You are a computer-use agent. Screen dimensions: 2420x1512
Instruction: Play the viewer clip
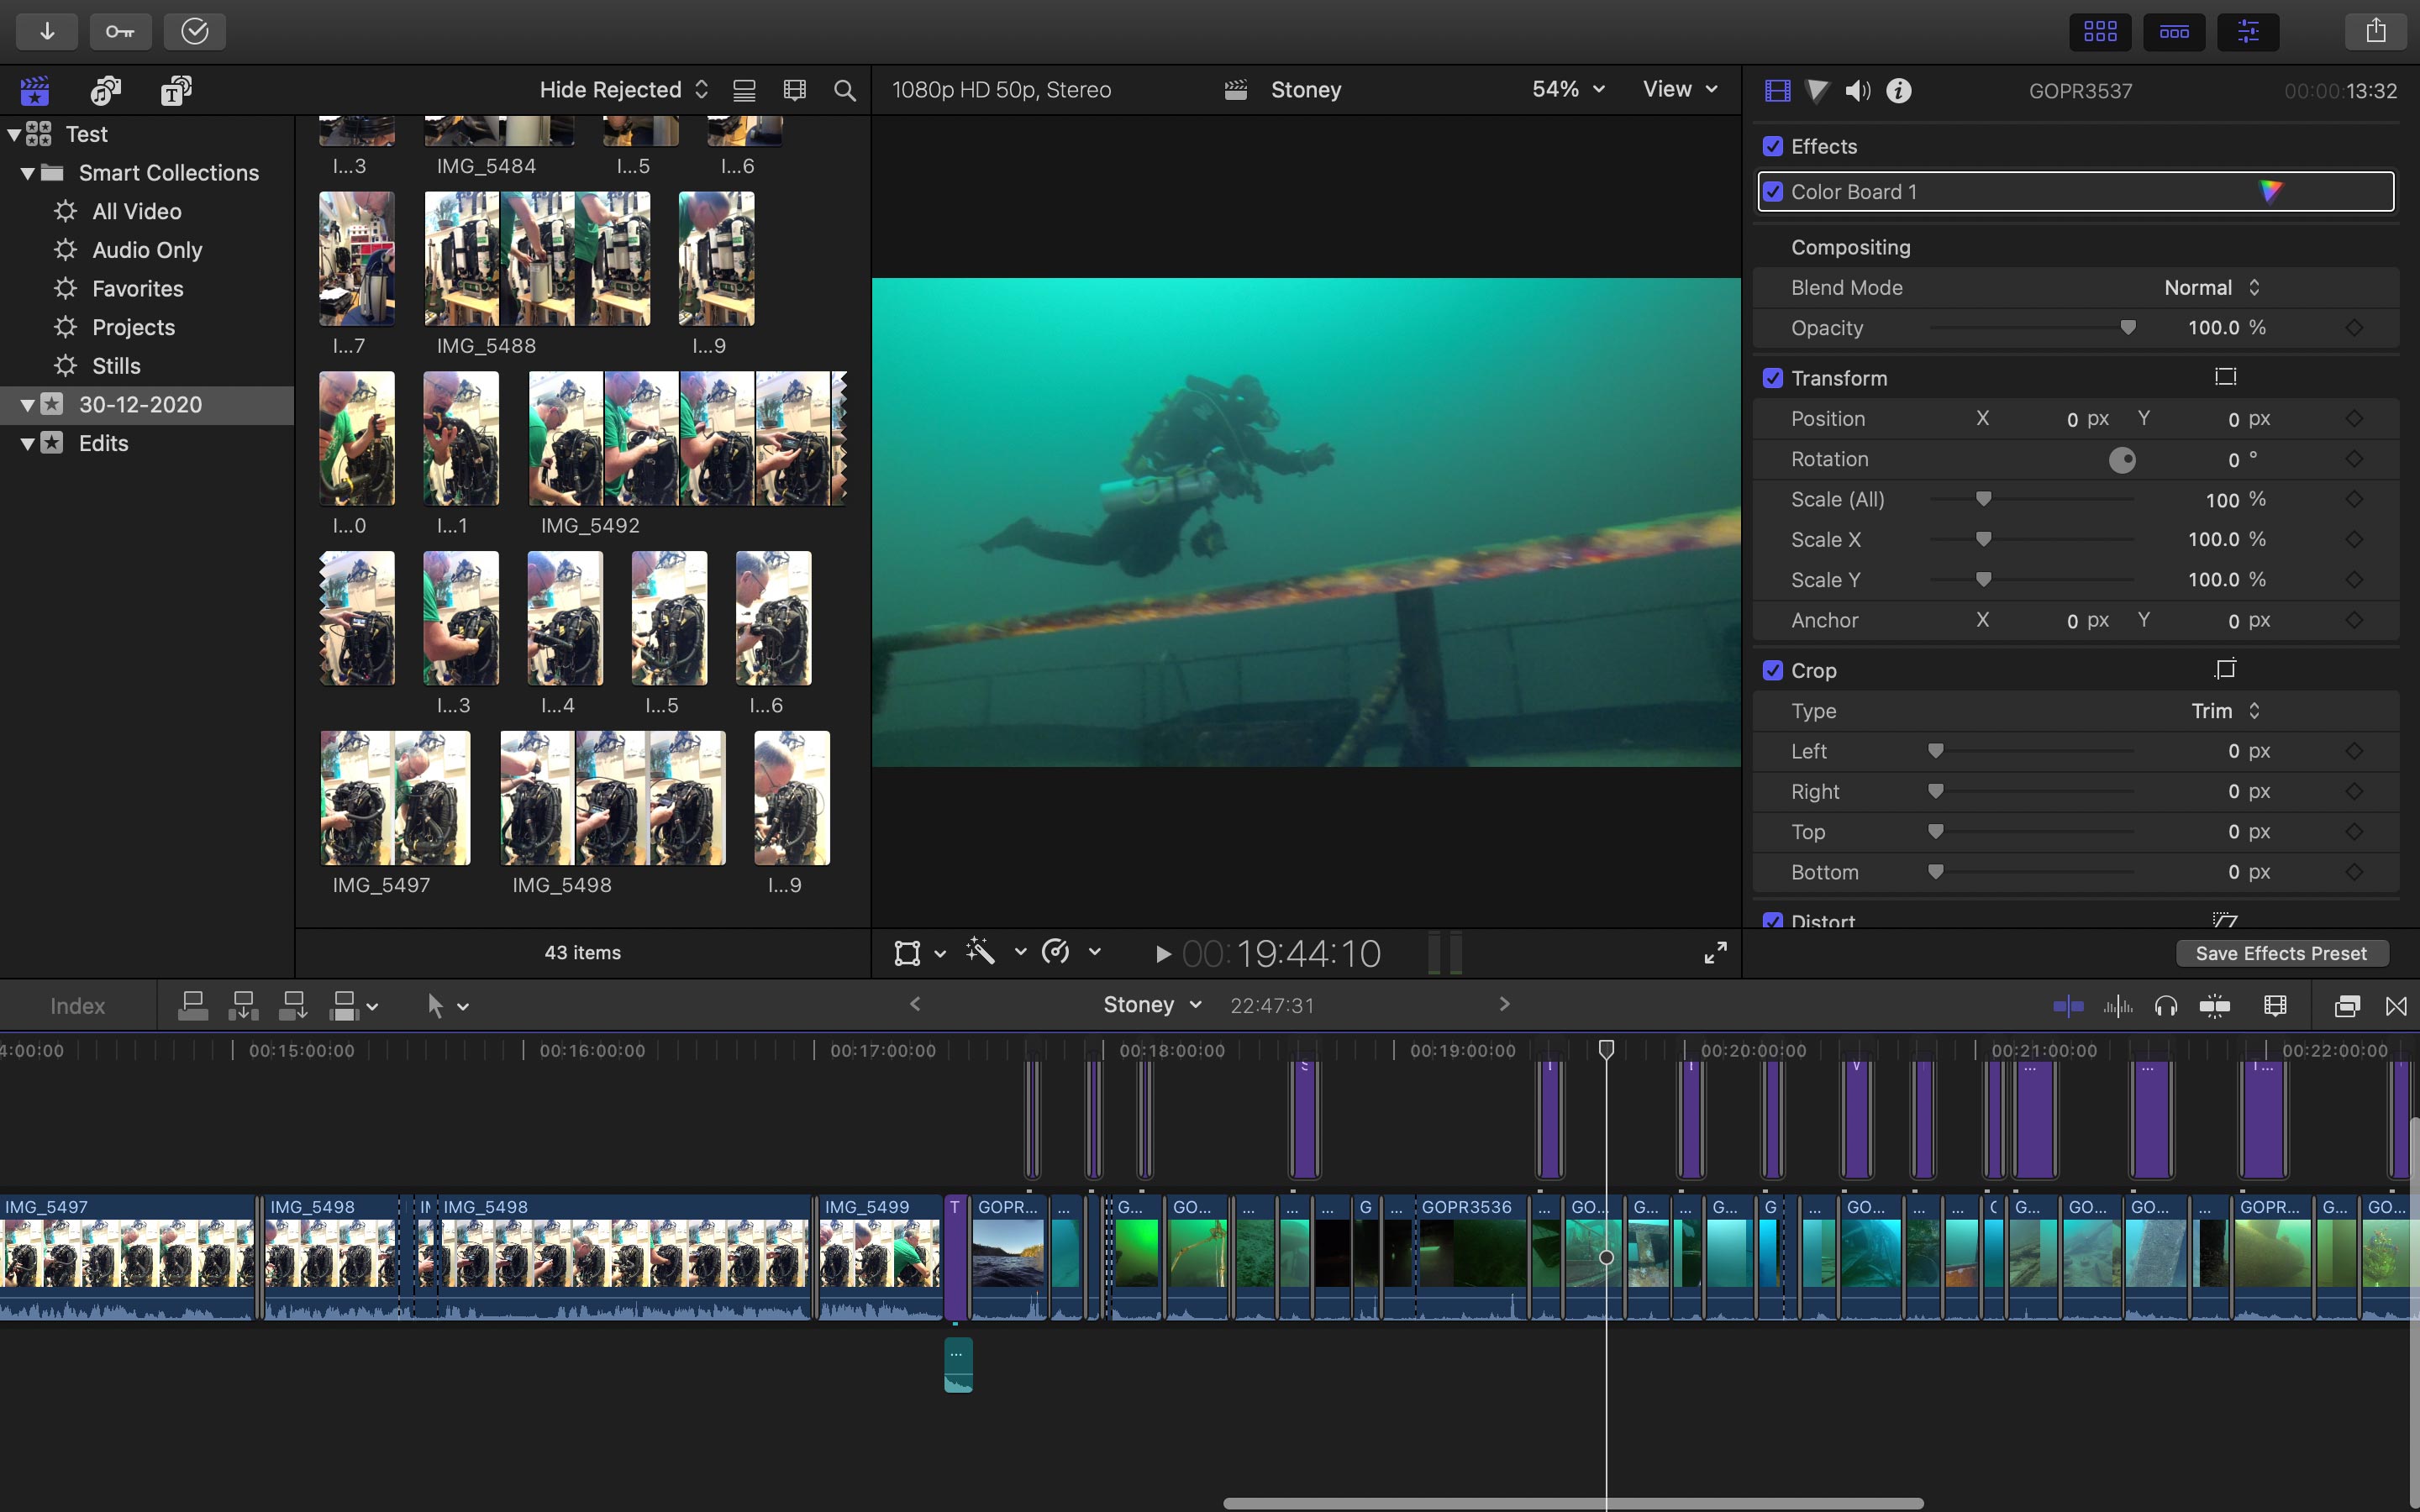tap(1161, 954)
